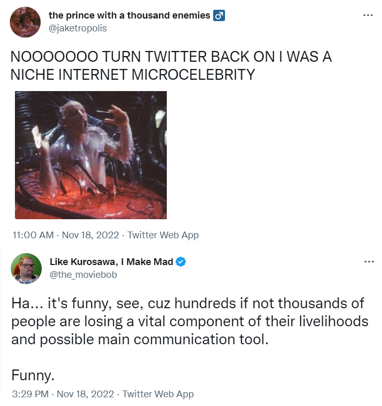Click "Twitter Web App" under the first tweet
Image resolution: width=382 pixels, height=406 pixels.
click(163, 235)
